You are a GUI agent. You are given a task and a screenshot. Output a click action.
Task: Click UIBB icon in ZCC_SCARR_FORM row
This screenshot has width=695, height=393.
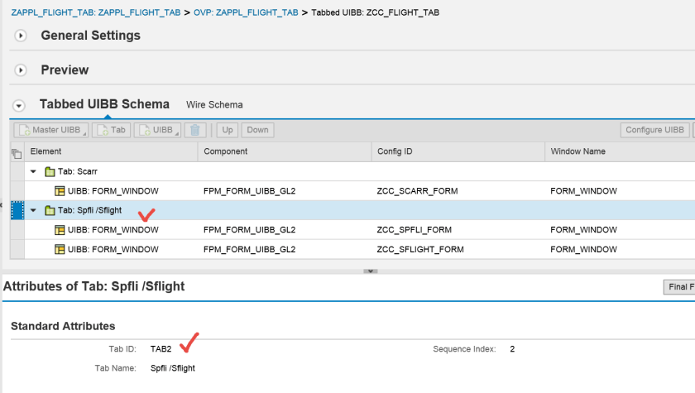(x=60, y=191)
